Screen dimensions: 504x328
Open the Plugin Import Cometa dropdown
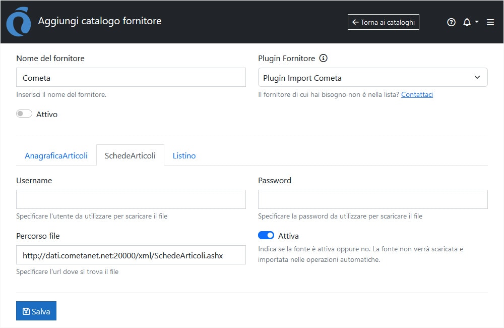point(372,78)
